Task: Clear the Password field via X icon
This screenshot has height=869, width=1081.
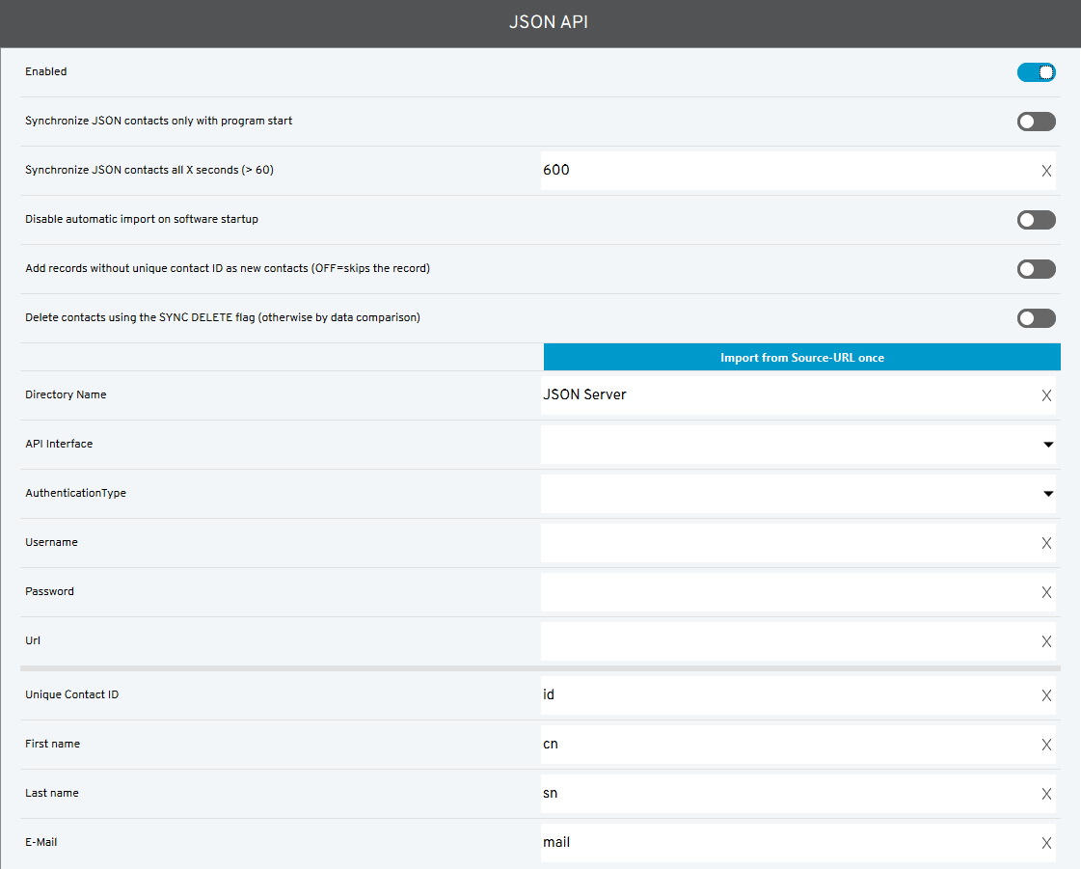Action: [1046, 592]
